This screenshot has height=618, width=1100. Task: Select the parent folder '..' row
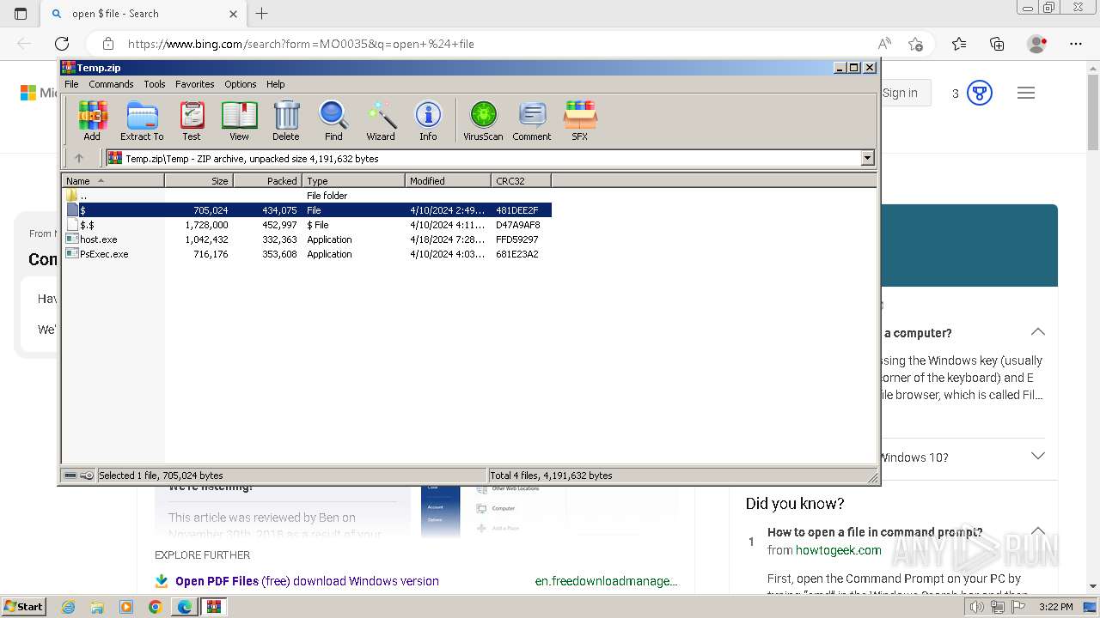307,196
